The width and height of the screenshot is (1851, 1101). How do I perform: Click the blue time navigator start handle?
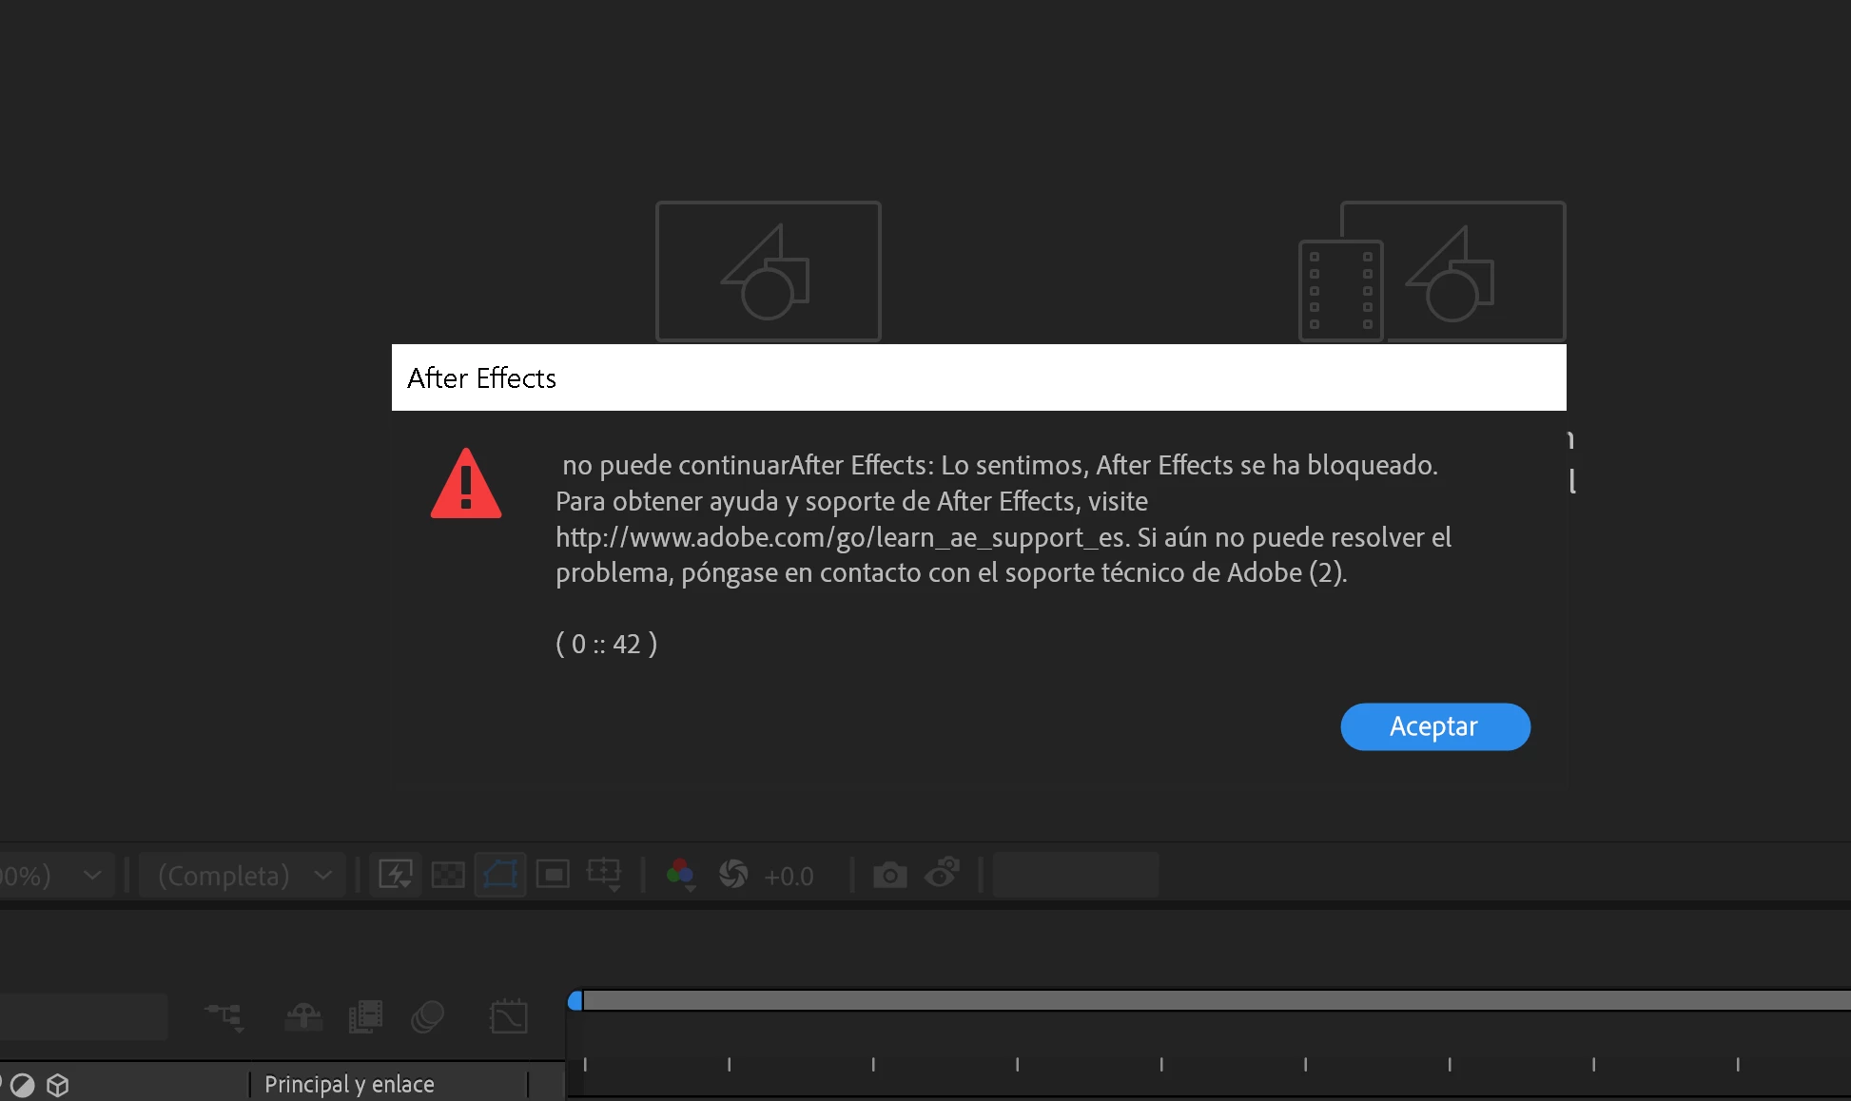click(x=575, y=1001)
